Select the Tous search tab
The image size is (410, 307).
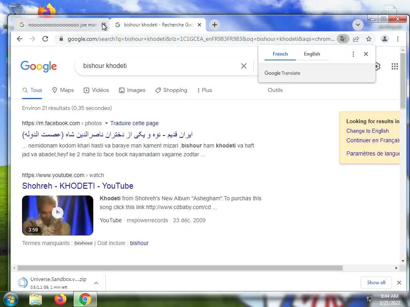pyautogui.click(x=32, y=90)
